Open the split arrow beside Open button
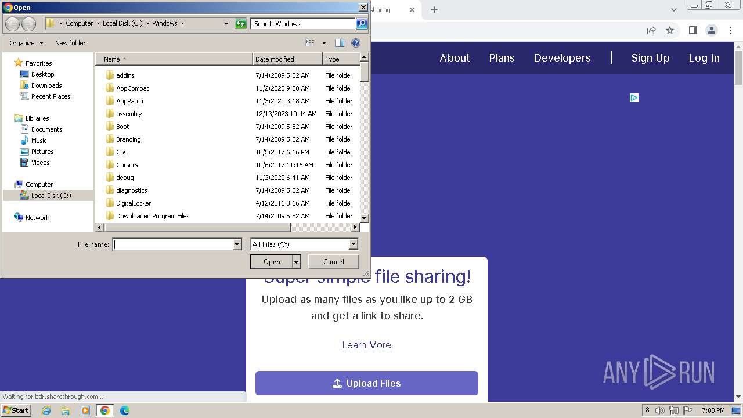Image resolution: width=743 pixels, height=418 pixels. pos(297,262)
